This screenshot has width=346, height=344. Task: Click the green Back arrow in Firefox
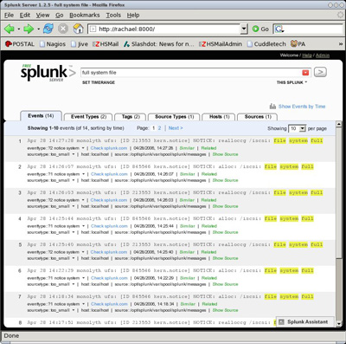(x=10, y=29)
